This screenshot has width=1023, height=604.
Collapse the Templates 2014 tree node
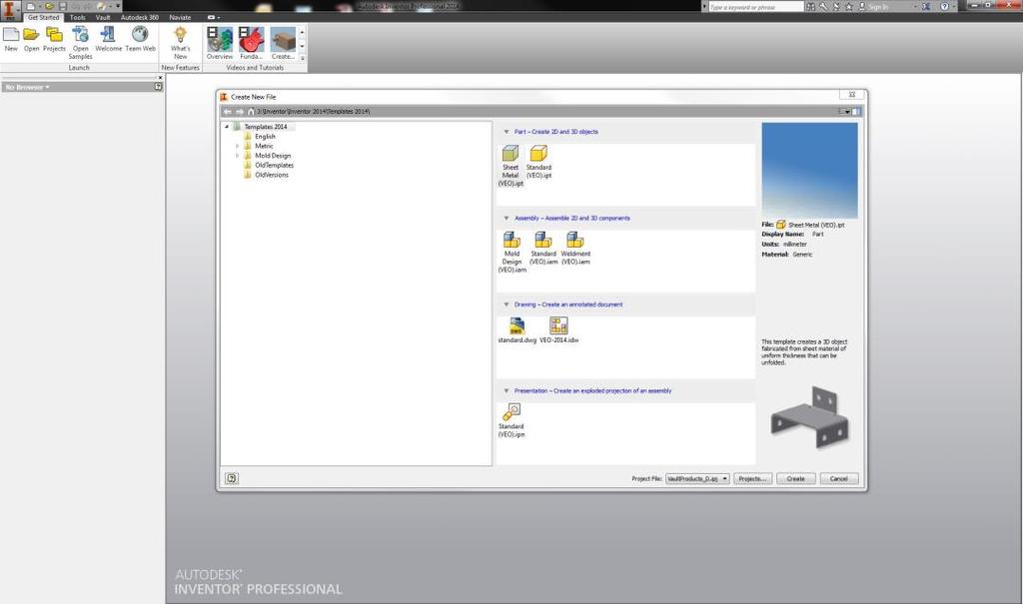(227, 127)
